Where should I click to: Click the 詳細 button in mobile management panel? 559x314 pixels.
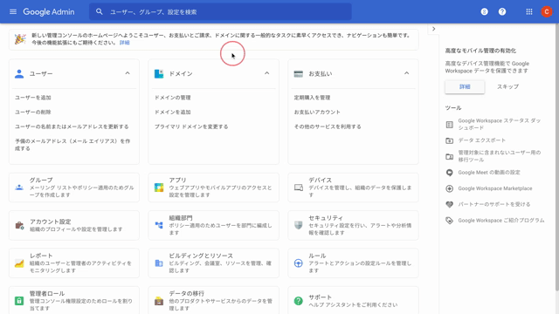pyautogui.click(x=465, y=87)
